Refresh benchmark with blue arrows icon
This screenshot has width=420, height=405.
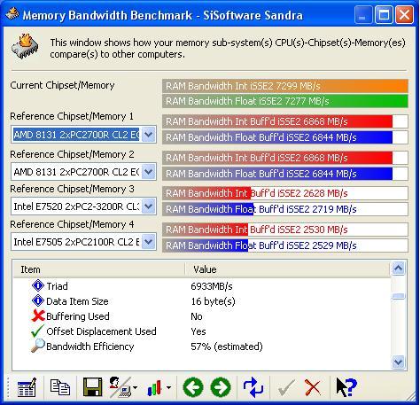pos(253,387)
